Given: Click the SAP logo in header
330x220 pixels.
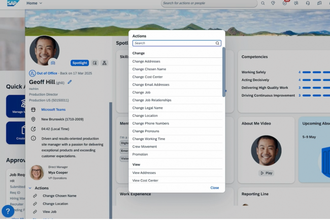Looking at the screenshot, I should coord(11,4).
